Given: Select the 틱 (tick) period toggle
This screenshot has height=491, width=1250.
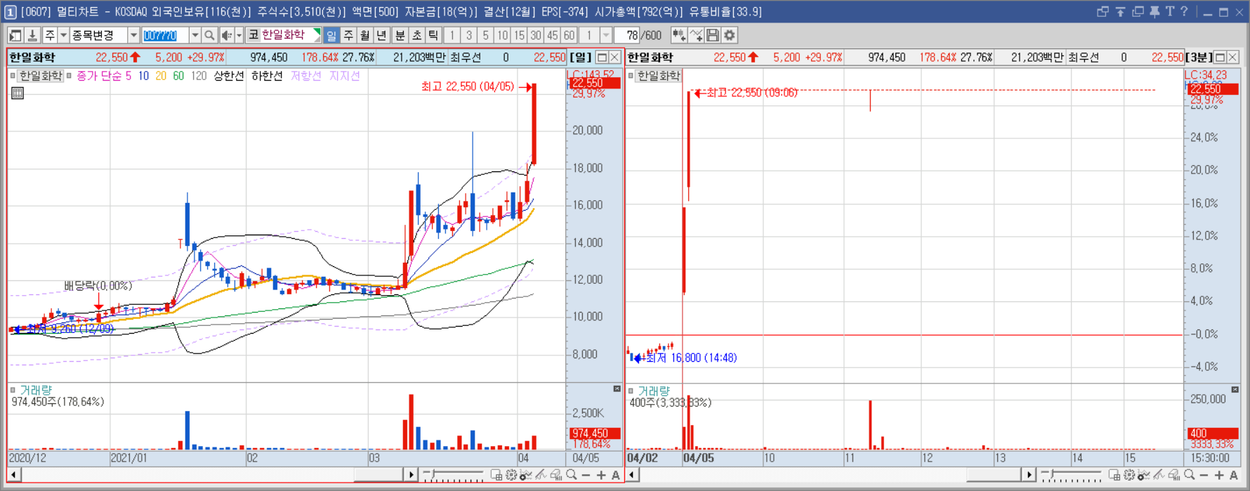Looking at the screenshot, I should pyautogui.click(x=433, y=35).
